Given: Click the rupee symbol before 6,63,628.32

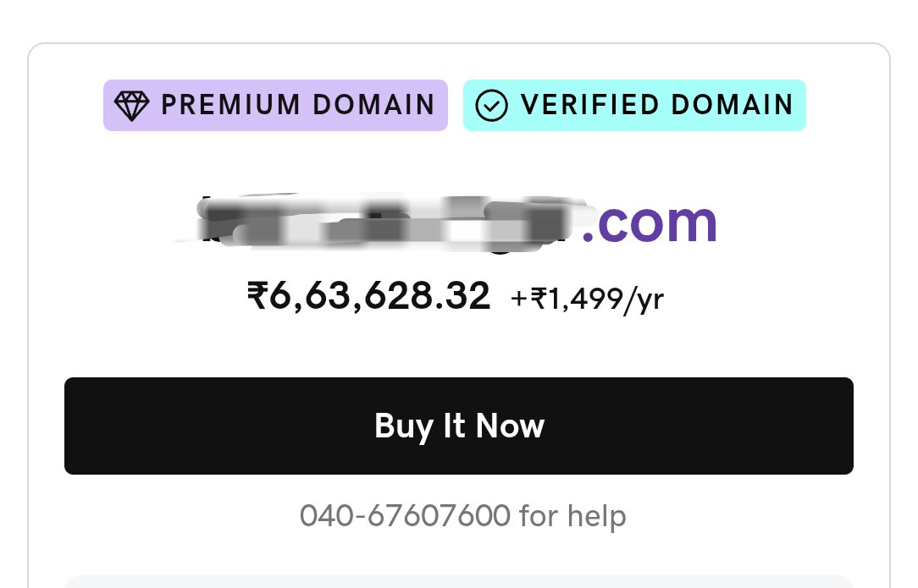Looking at the screenshot, I should pyautogui.click(x=257, y=295).
